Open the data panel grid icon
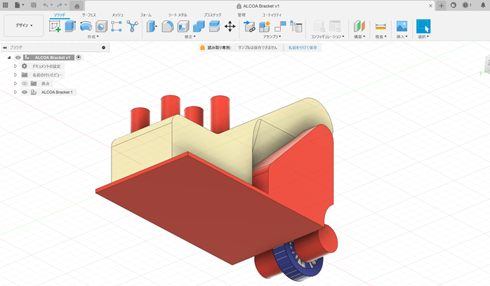 pos(6,5)
